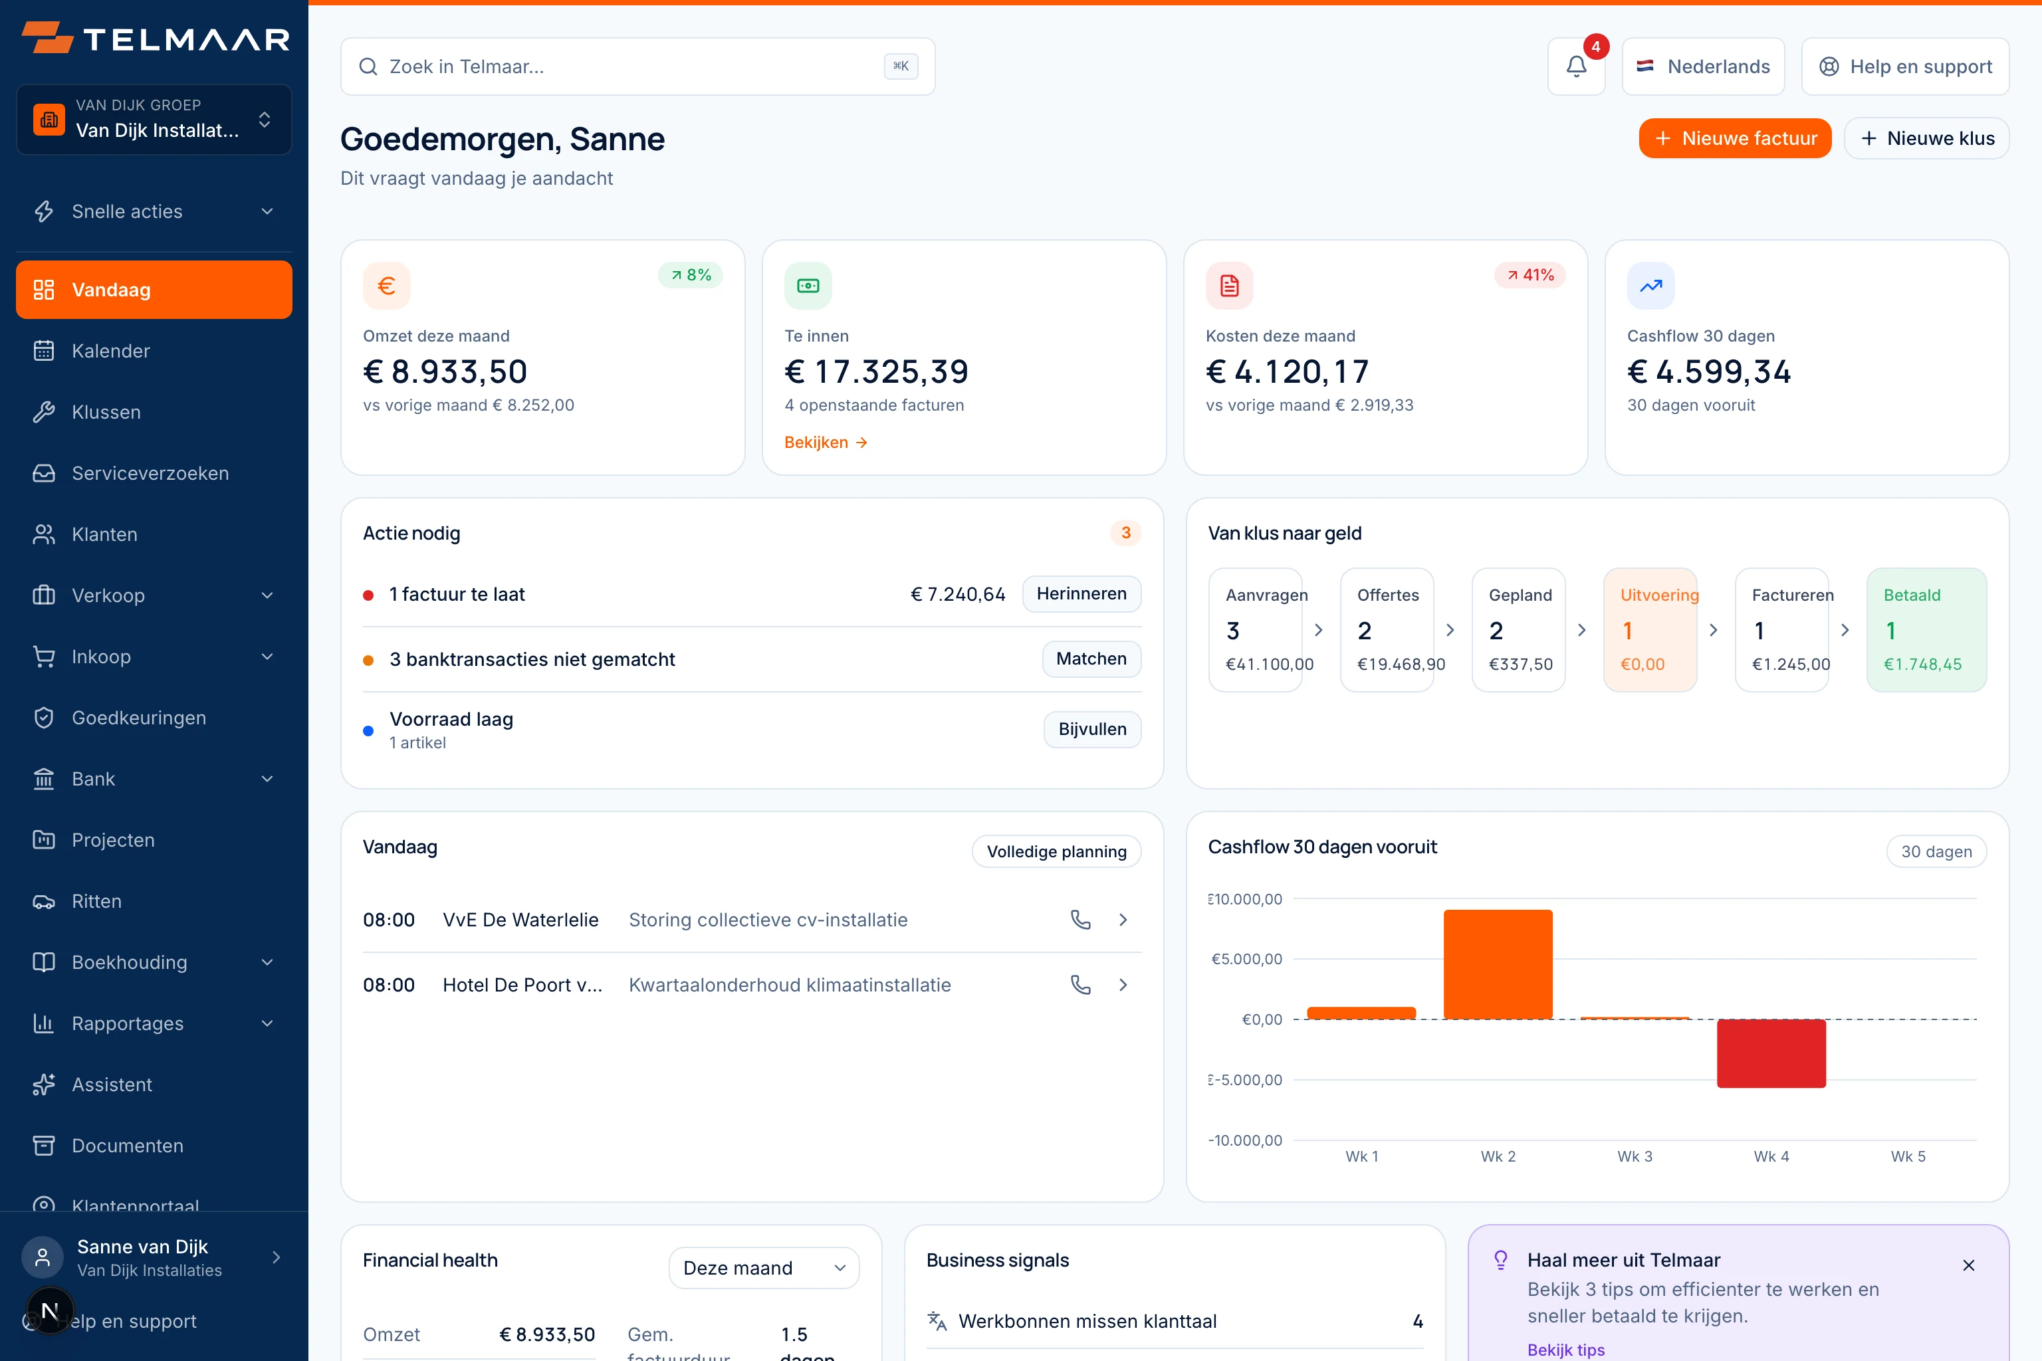This screenshot has width=2042, height=1361.
Task: Expand the Snelle acties section
Action: pyautogui.click(x=154, y=212)
